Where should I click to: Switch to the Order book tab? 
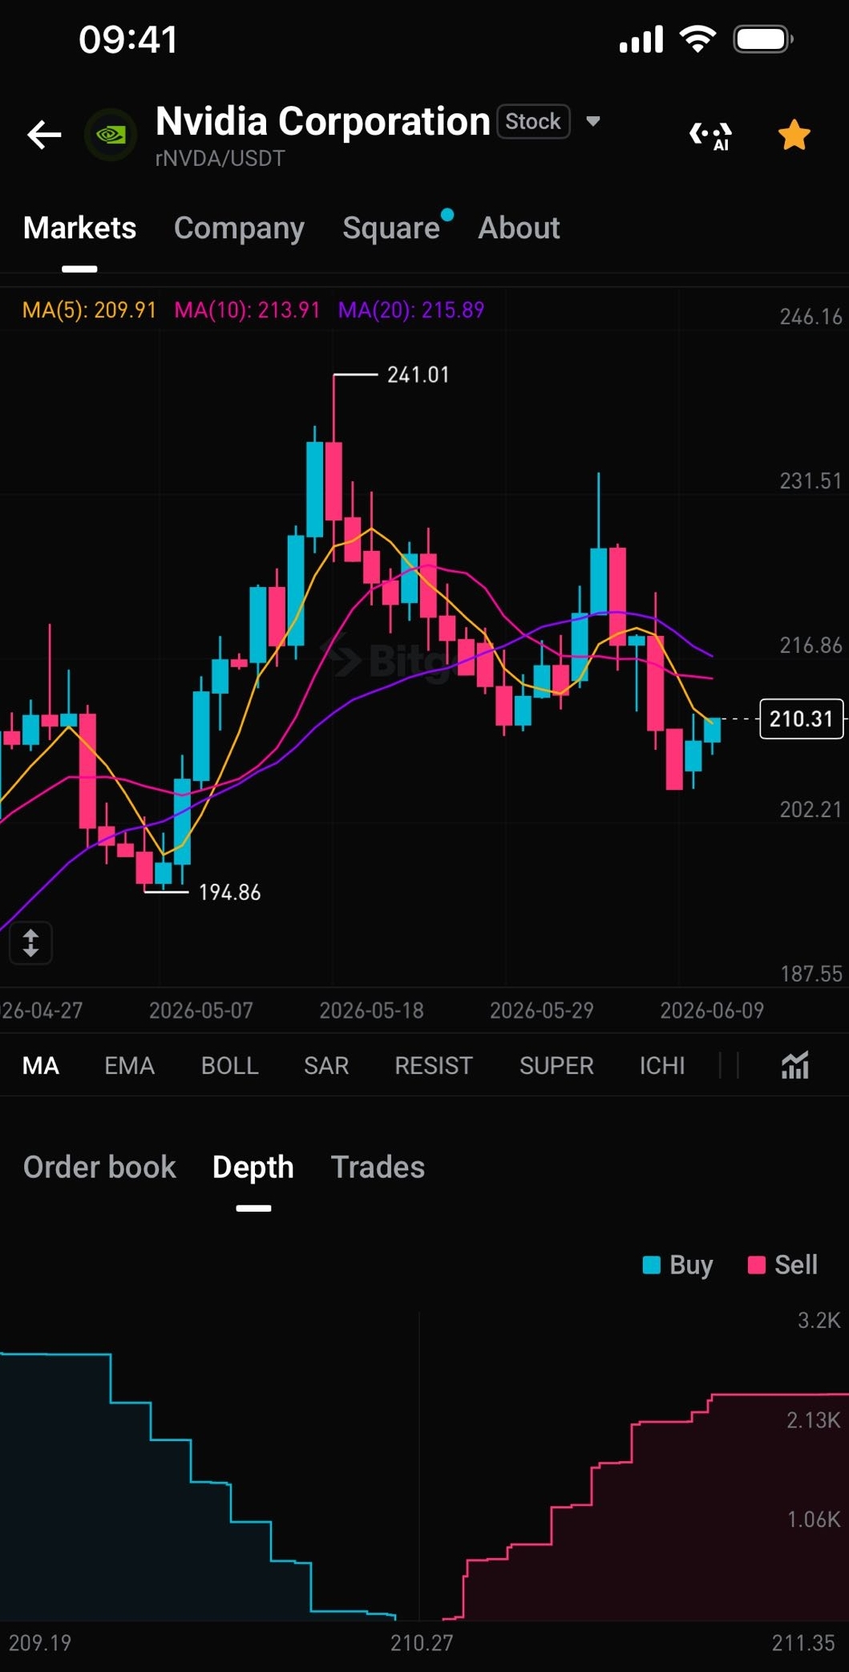coord(99,1167)
